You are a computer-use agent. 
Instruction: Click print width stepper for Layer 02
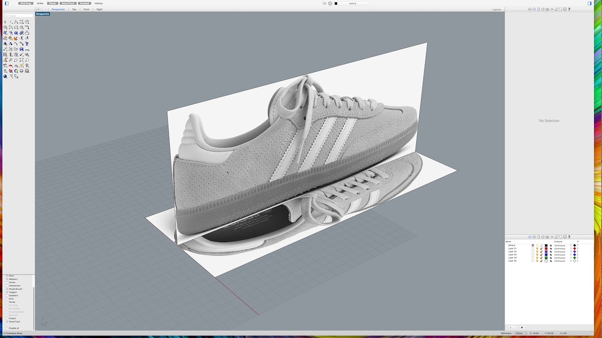coord(578,252)
